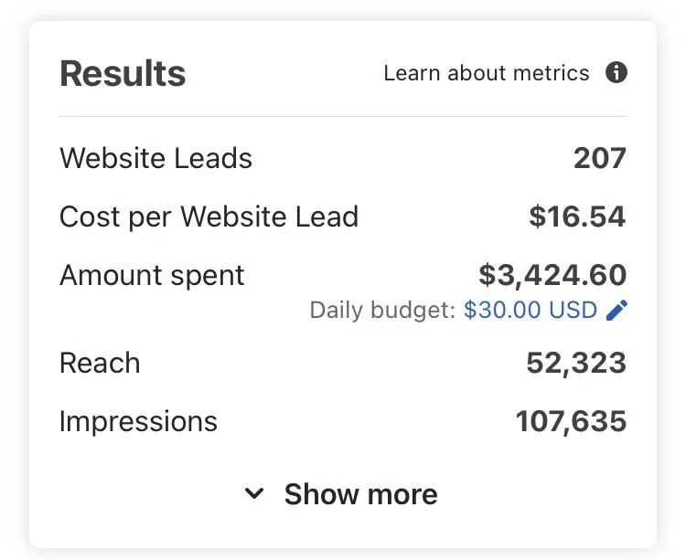Open the Learn about metrics link
The height and width of the screenshot is (560, 686).
coord(487,73)
